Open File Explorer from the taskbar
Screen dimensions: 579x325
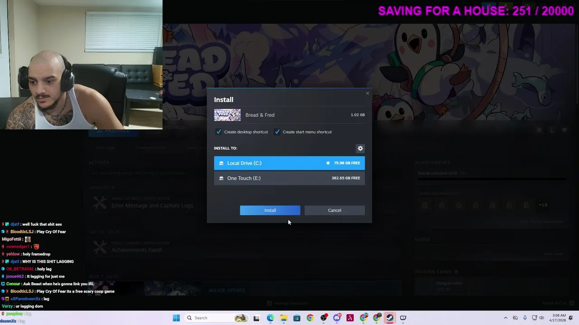284,318
